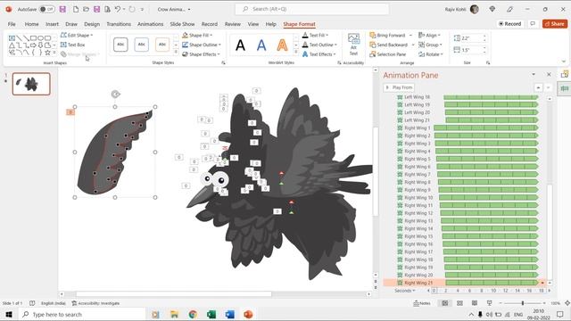Close the Animation Pane

(x=549, y=74)
